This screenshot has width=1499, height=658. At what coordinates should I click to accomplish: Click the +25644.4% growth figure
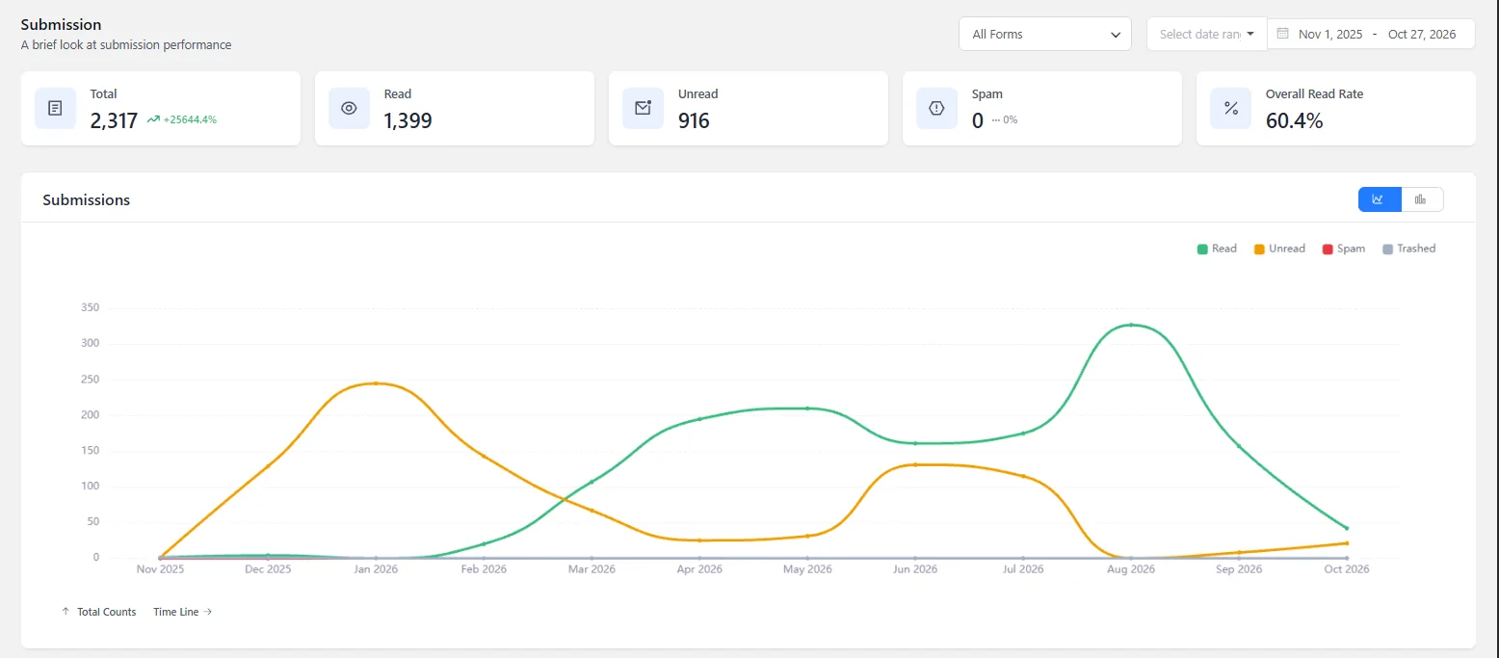pyautogui.click(x=190, y=120)
